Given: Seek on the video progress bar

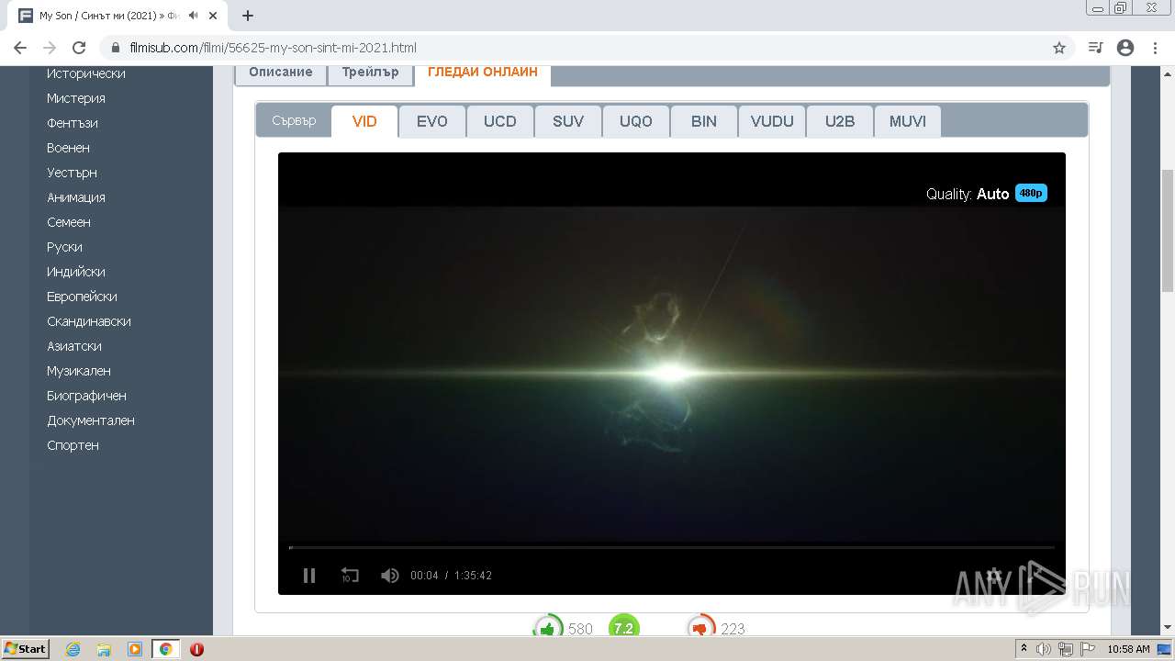Looking at the screenshot, I should tap(672, 547).
